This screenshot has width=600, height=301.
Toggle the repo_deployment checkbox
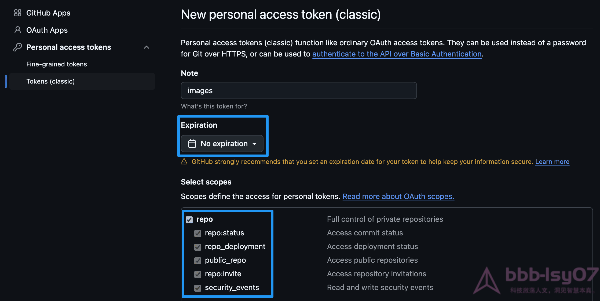point(198,247)
